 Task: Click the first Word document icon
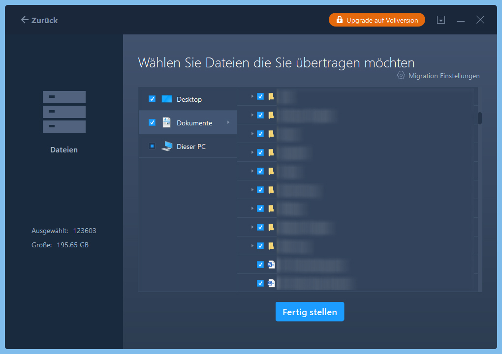[271, 265]
